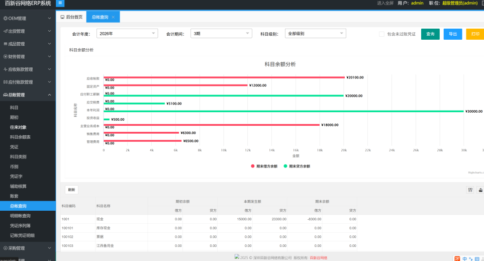Open 科目余额表 in the sidebar
This screenshot has height=261, width=484.
20,137
